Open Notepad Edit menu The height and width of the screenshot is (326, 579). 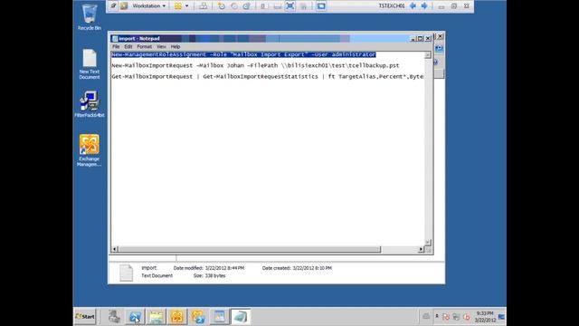(x=128, y=46)
